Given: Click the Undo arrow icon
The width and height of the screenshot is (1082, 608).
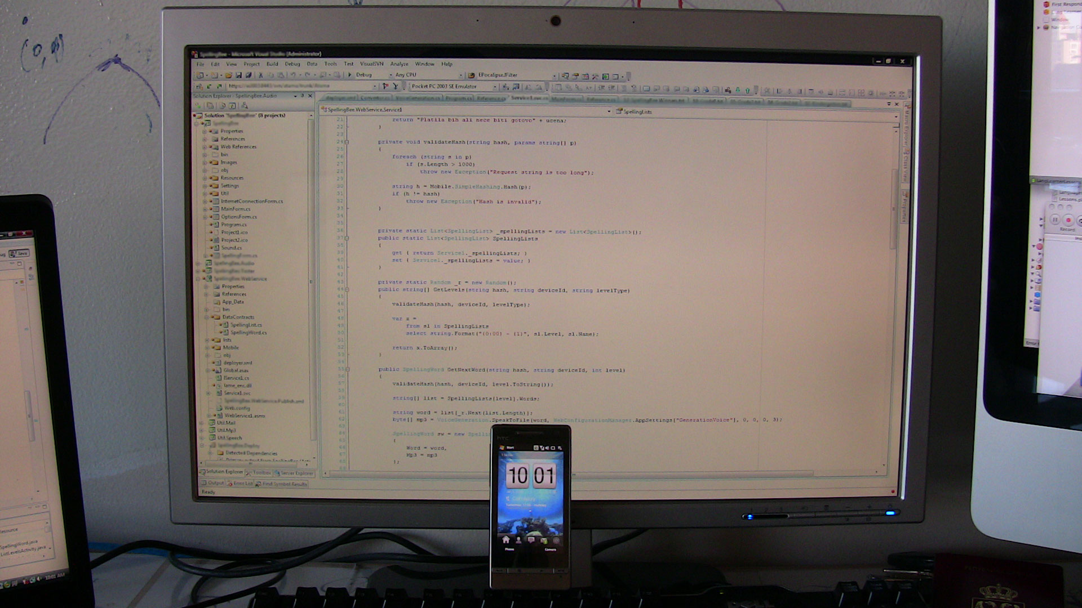Looking at the screenshot, I should 293,75.
